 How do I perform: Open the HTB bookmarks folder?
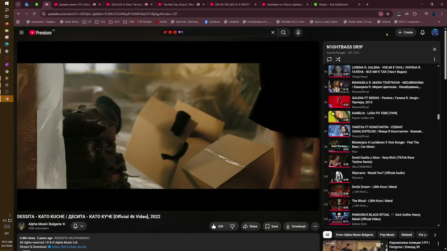click(x=100, y=22)
